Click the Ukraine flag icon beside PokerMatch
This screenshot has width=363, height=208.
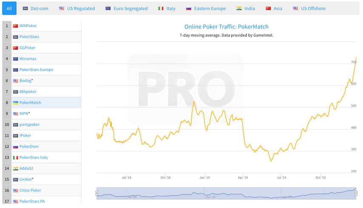pos(15,103)
